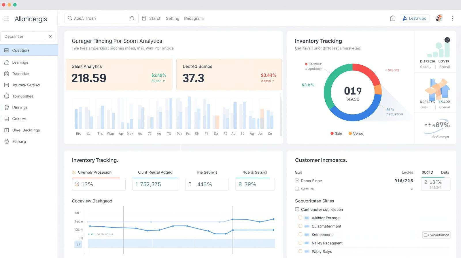Click the red Sale legend swatch
The image size is (461, 258).
(x=332, y=133)
